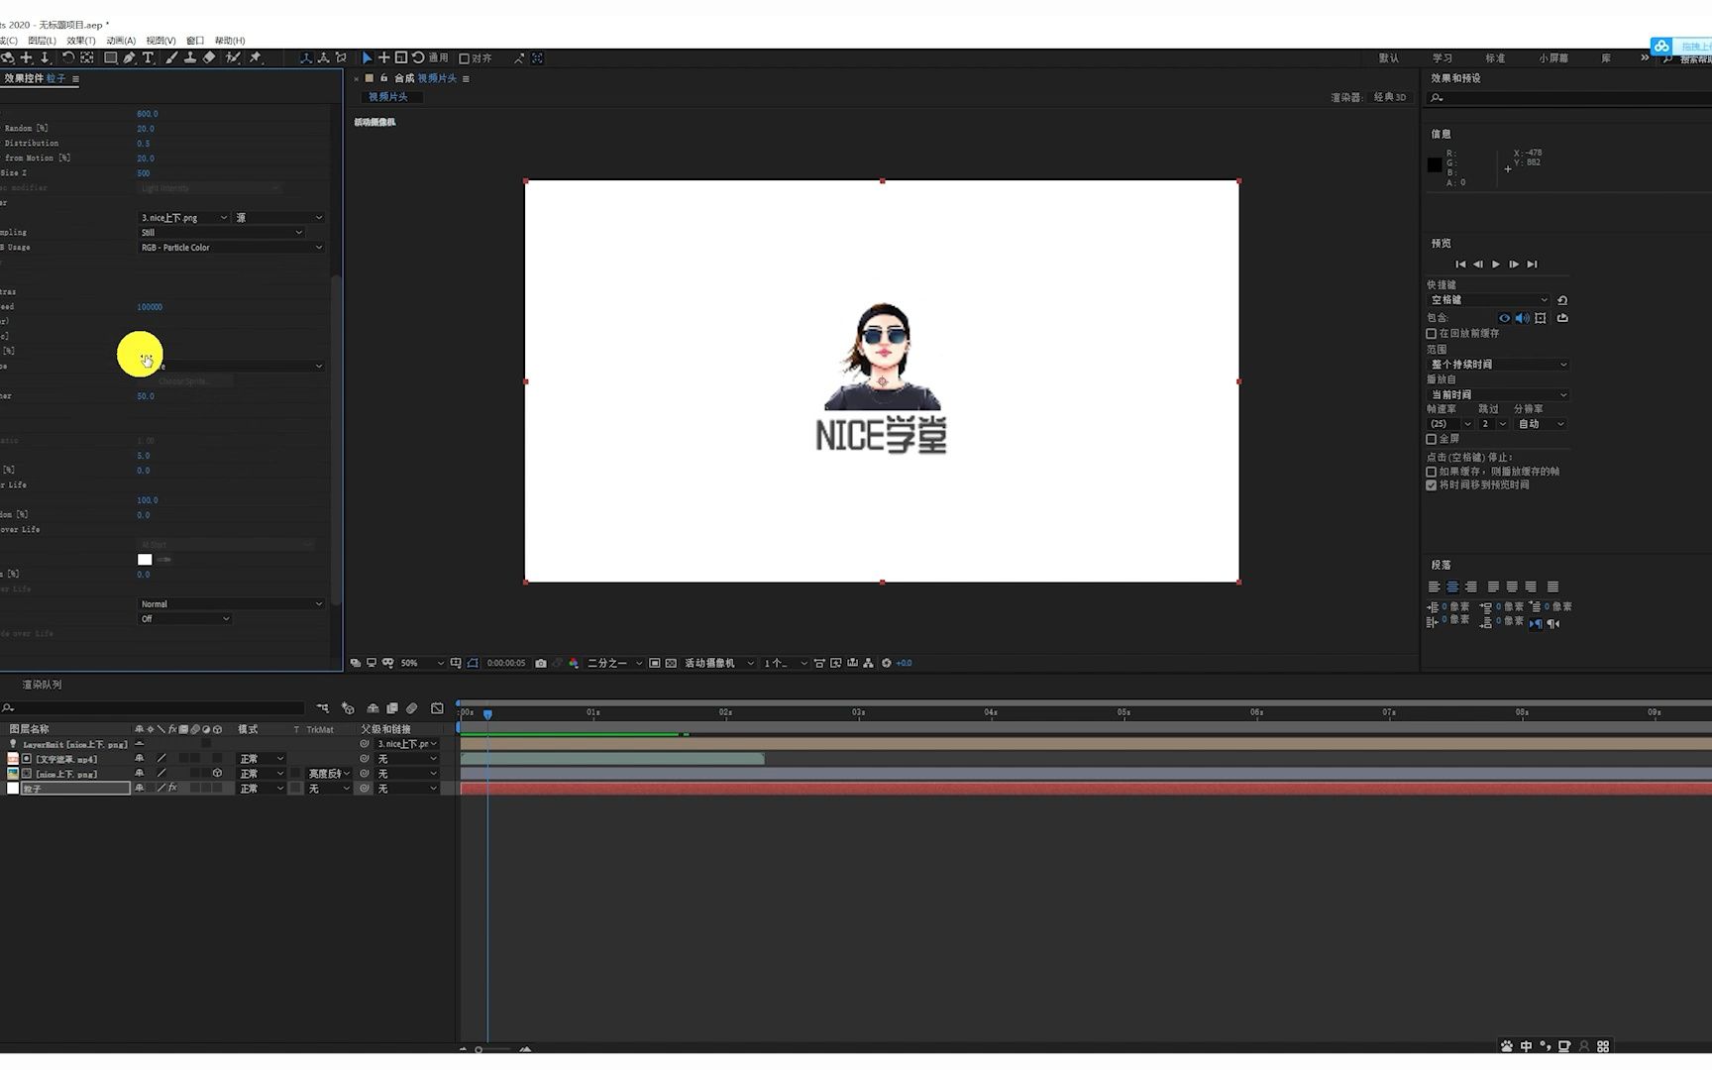Select the Roto Brush tool
This screenshot has width=1712, height=1070.
[x=233, y=58]
